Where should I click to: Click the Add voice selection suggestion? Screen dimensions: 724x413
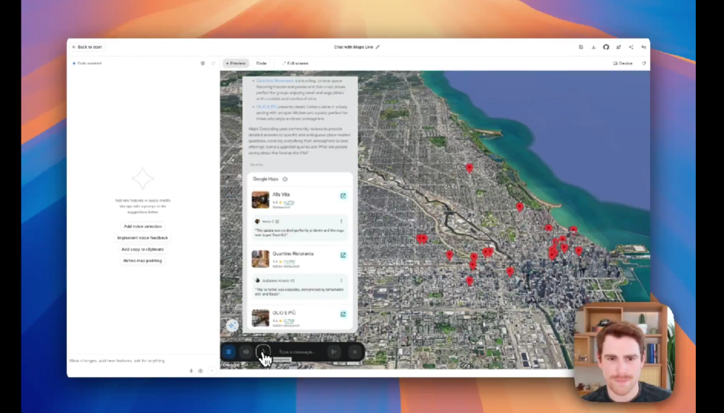[x=142, y=226]
